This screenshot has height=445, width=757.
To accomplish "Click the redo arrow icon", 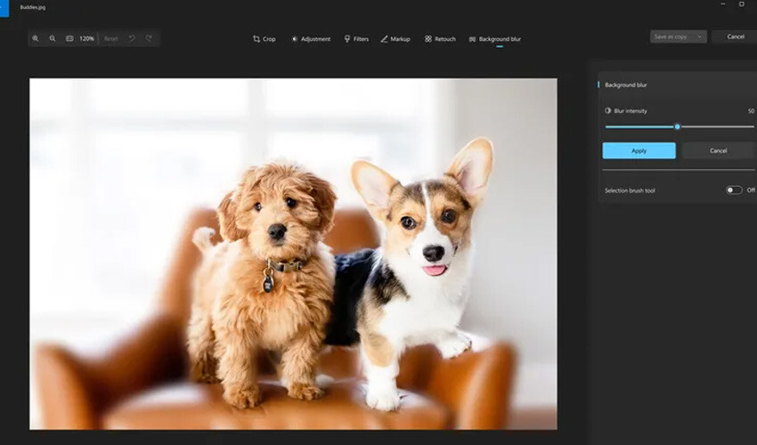I will (x=149, y=38).
